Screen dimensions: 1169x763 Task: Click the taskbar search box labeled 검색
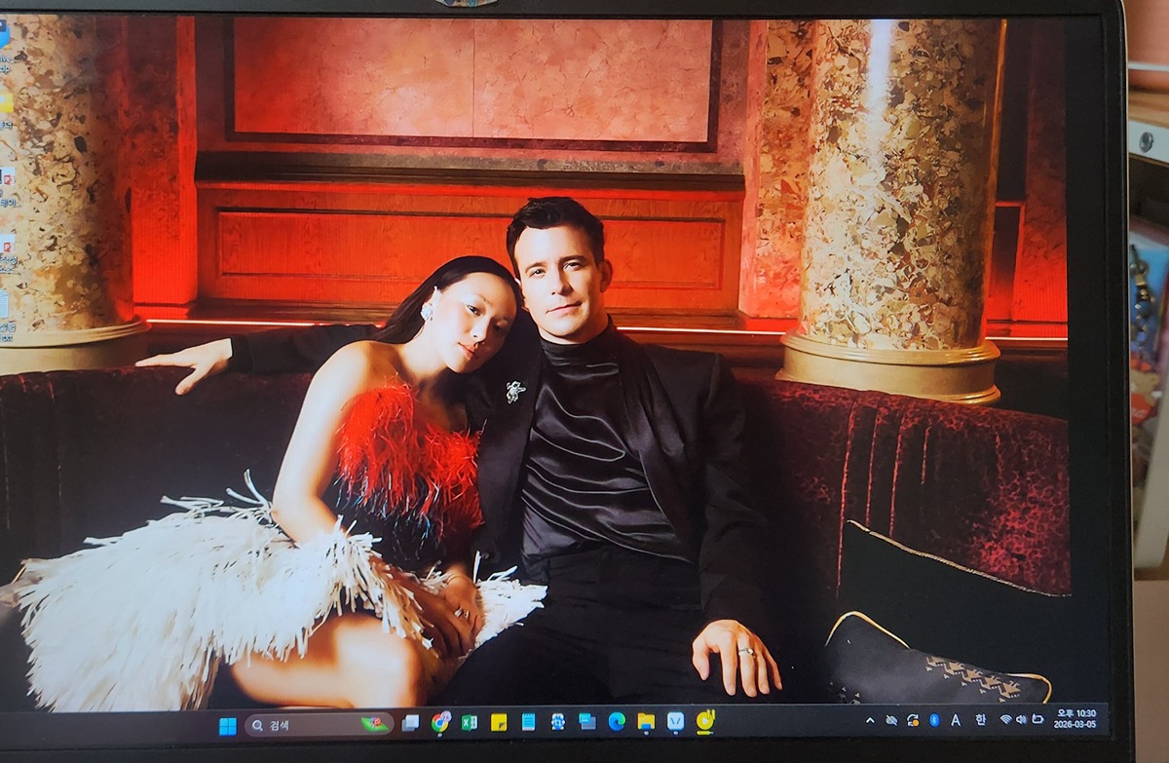[302, 724]
